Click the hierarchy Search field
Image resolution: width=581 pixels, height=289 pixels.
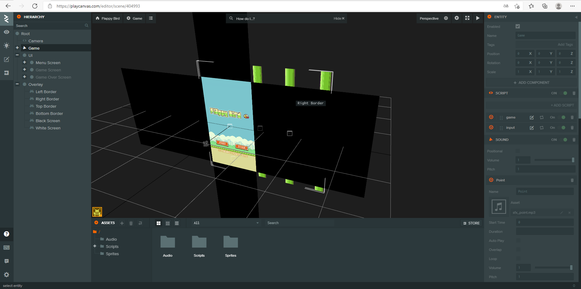click(52, 26)
